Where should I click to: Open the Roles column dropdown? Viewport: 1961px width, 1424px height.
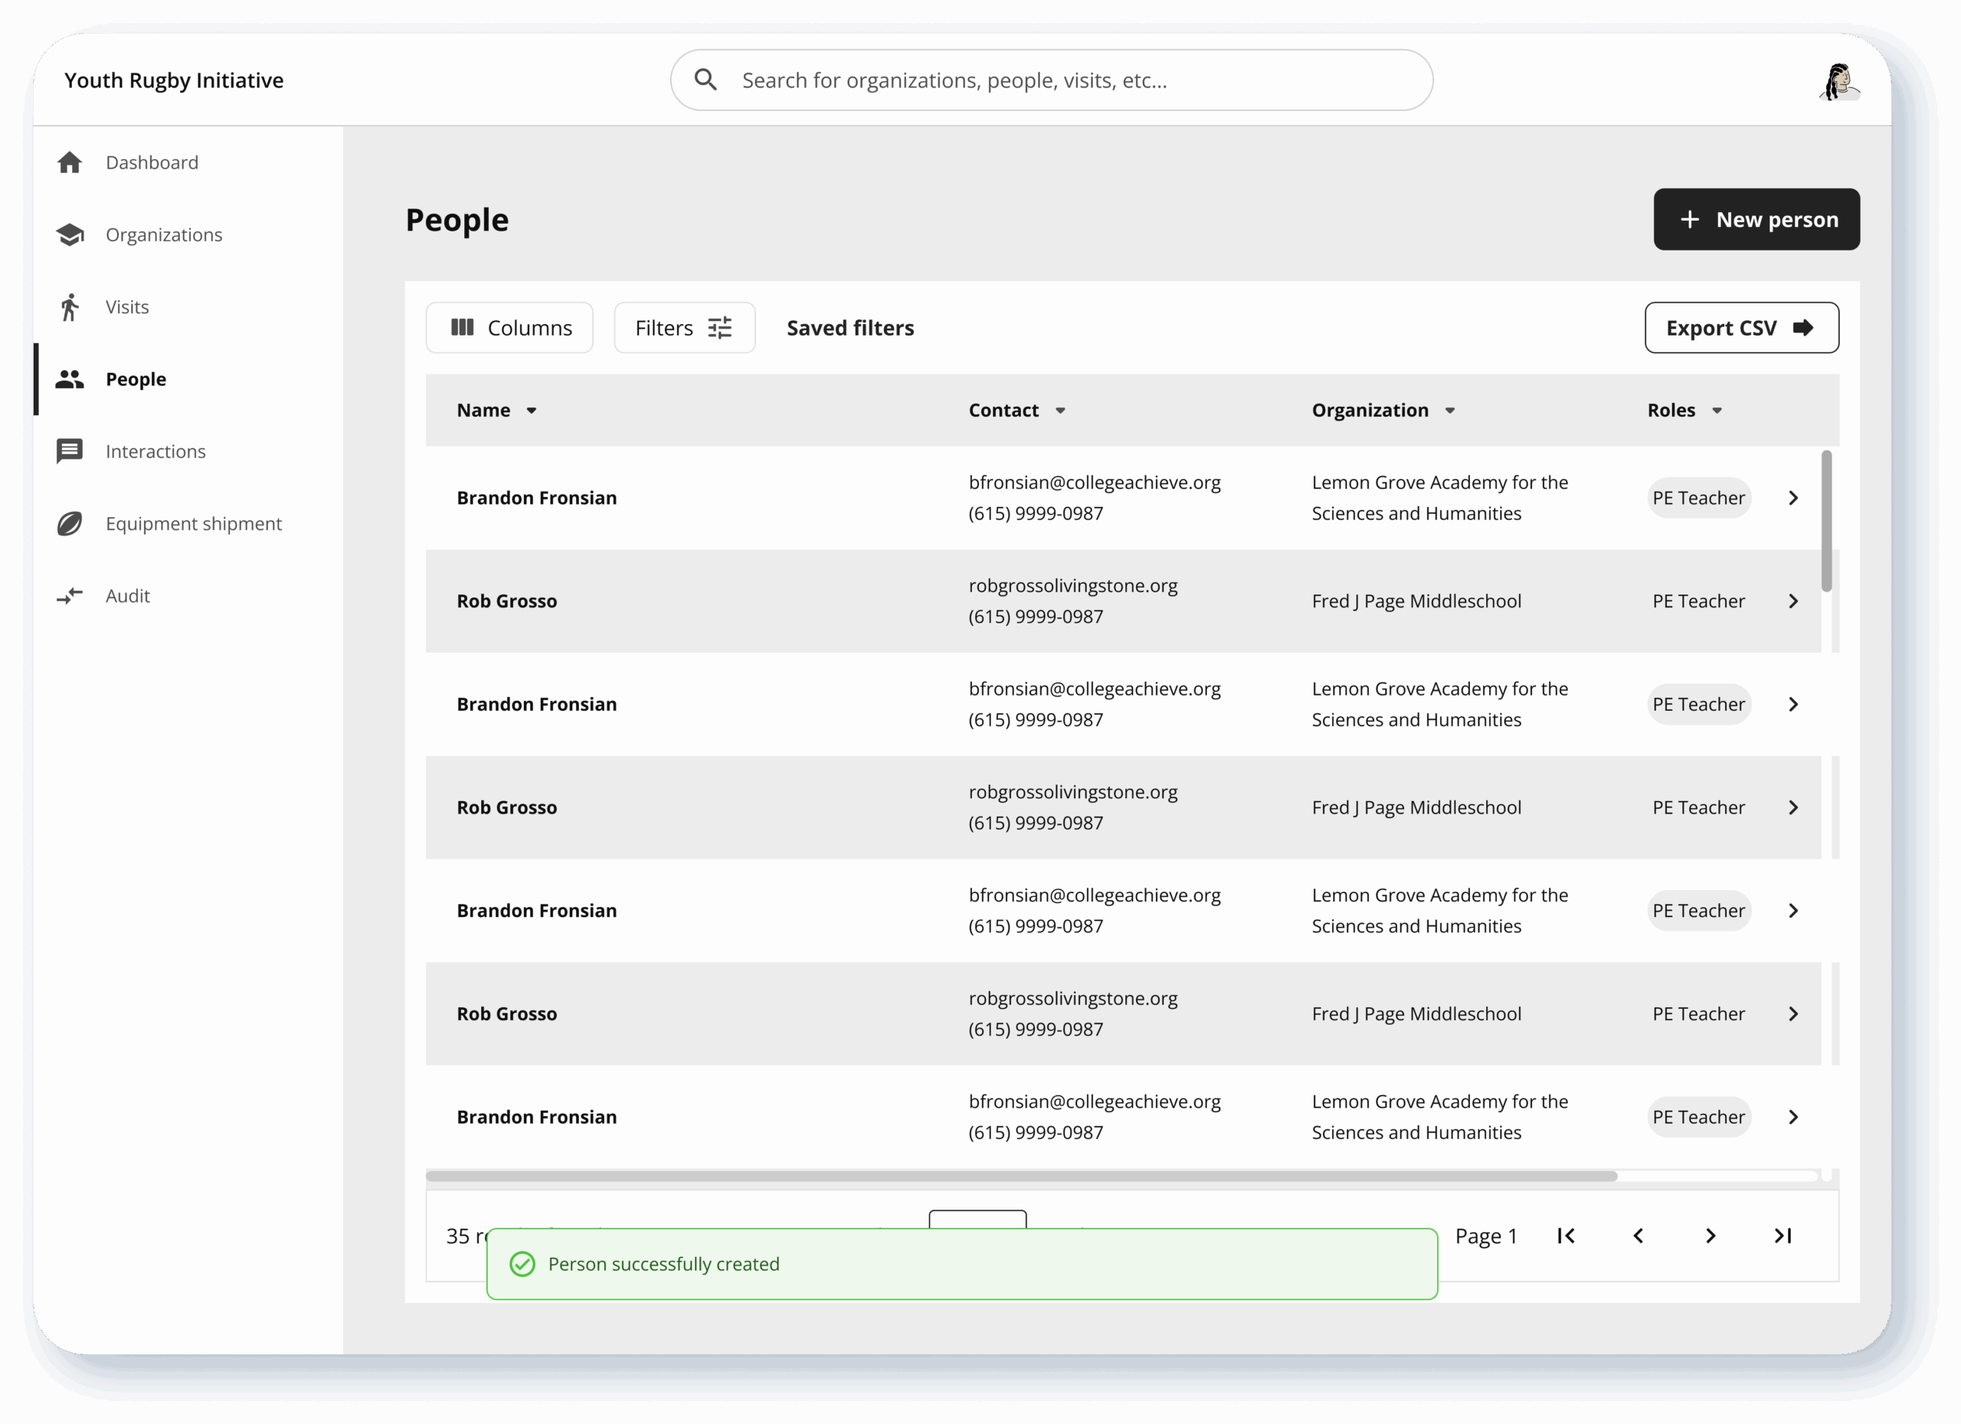1717,411
